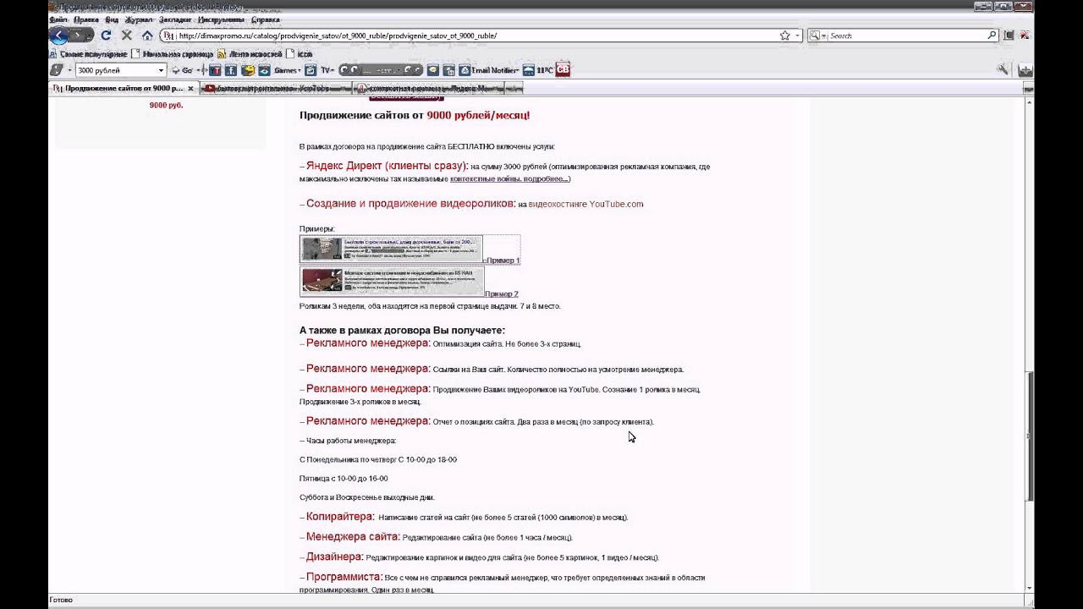Screen dimensions: 1083x609
Task: Open the search engine selector dropdown
Action: coord(816,36)
